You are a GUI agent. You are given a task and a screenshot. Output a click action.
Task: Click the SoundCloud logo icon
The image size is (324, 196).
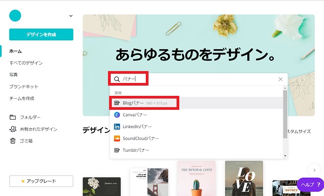117,138
